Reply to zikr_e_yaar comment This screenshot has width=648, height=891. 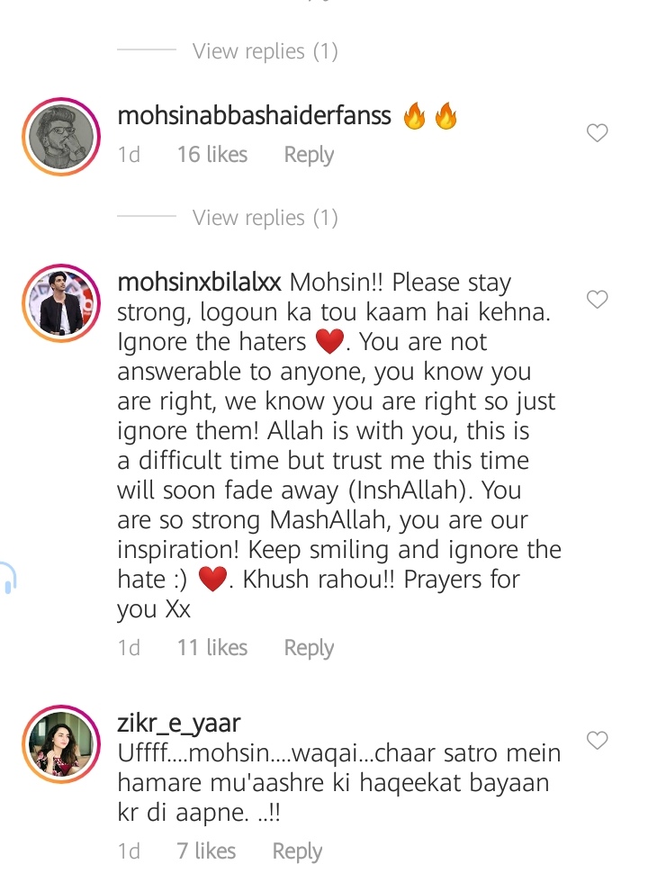tap(297, 851)
